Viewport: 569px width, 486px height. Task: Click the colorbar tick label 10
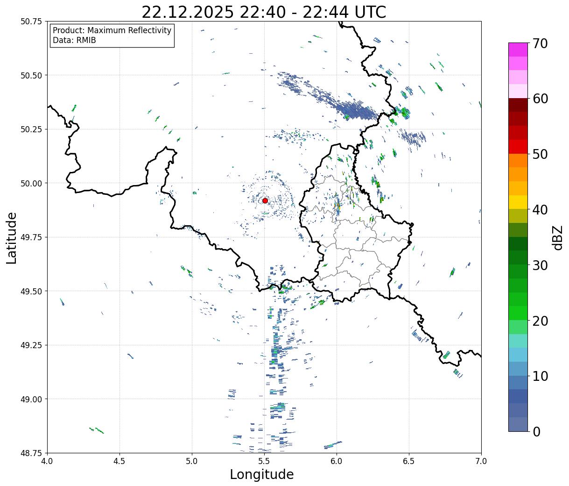[x=540, y=376]
